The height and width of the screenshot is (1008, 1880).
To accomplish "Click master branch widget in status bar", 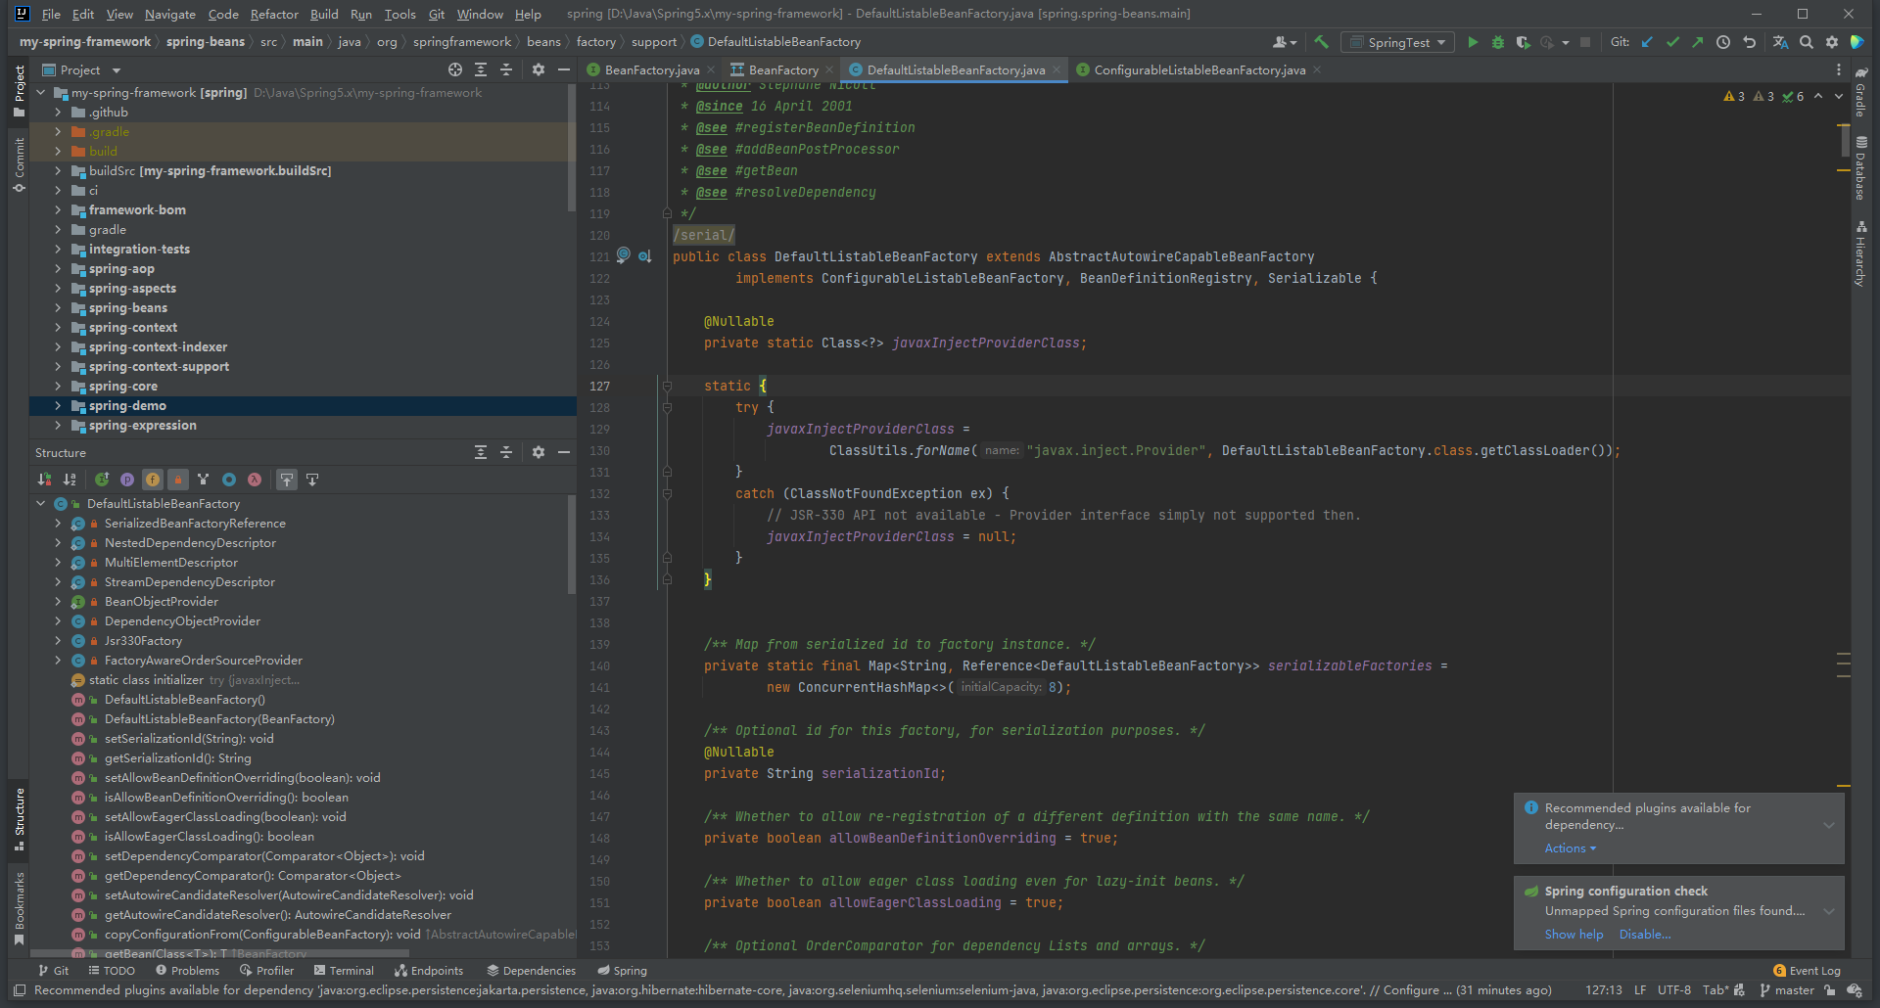I will (1787, 990).
